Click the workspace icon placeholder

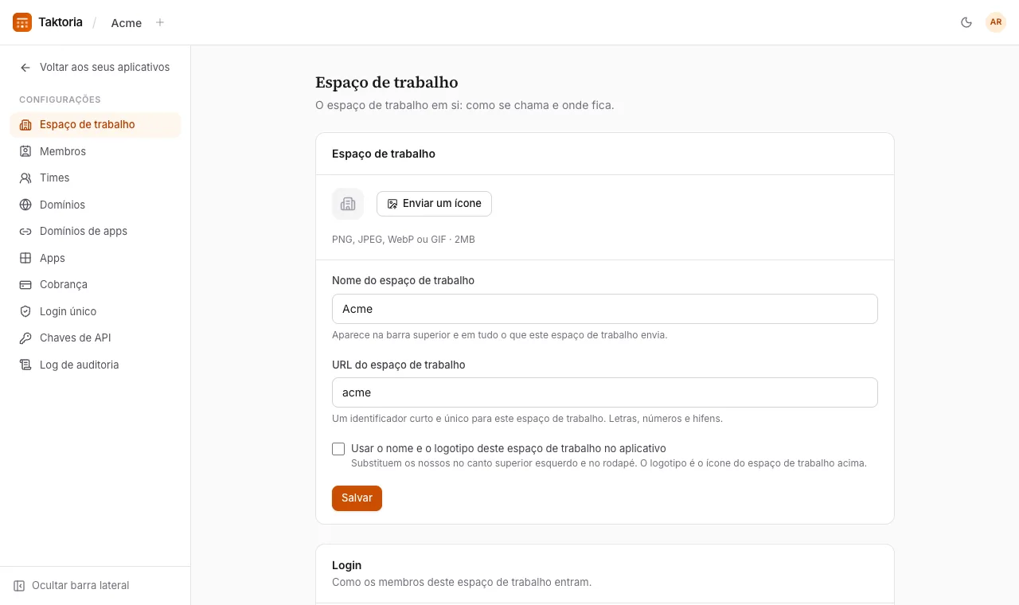tap(348, 204)
